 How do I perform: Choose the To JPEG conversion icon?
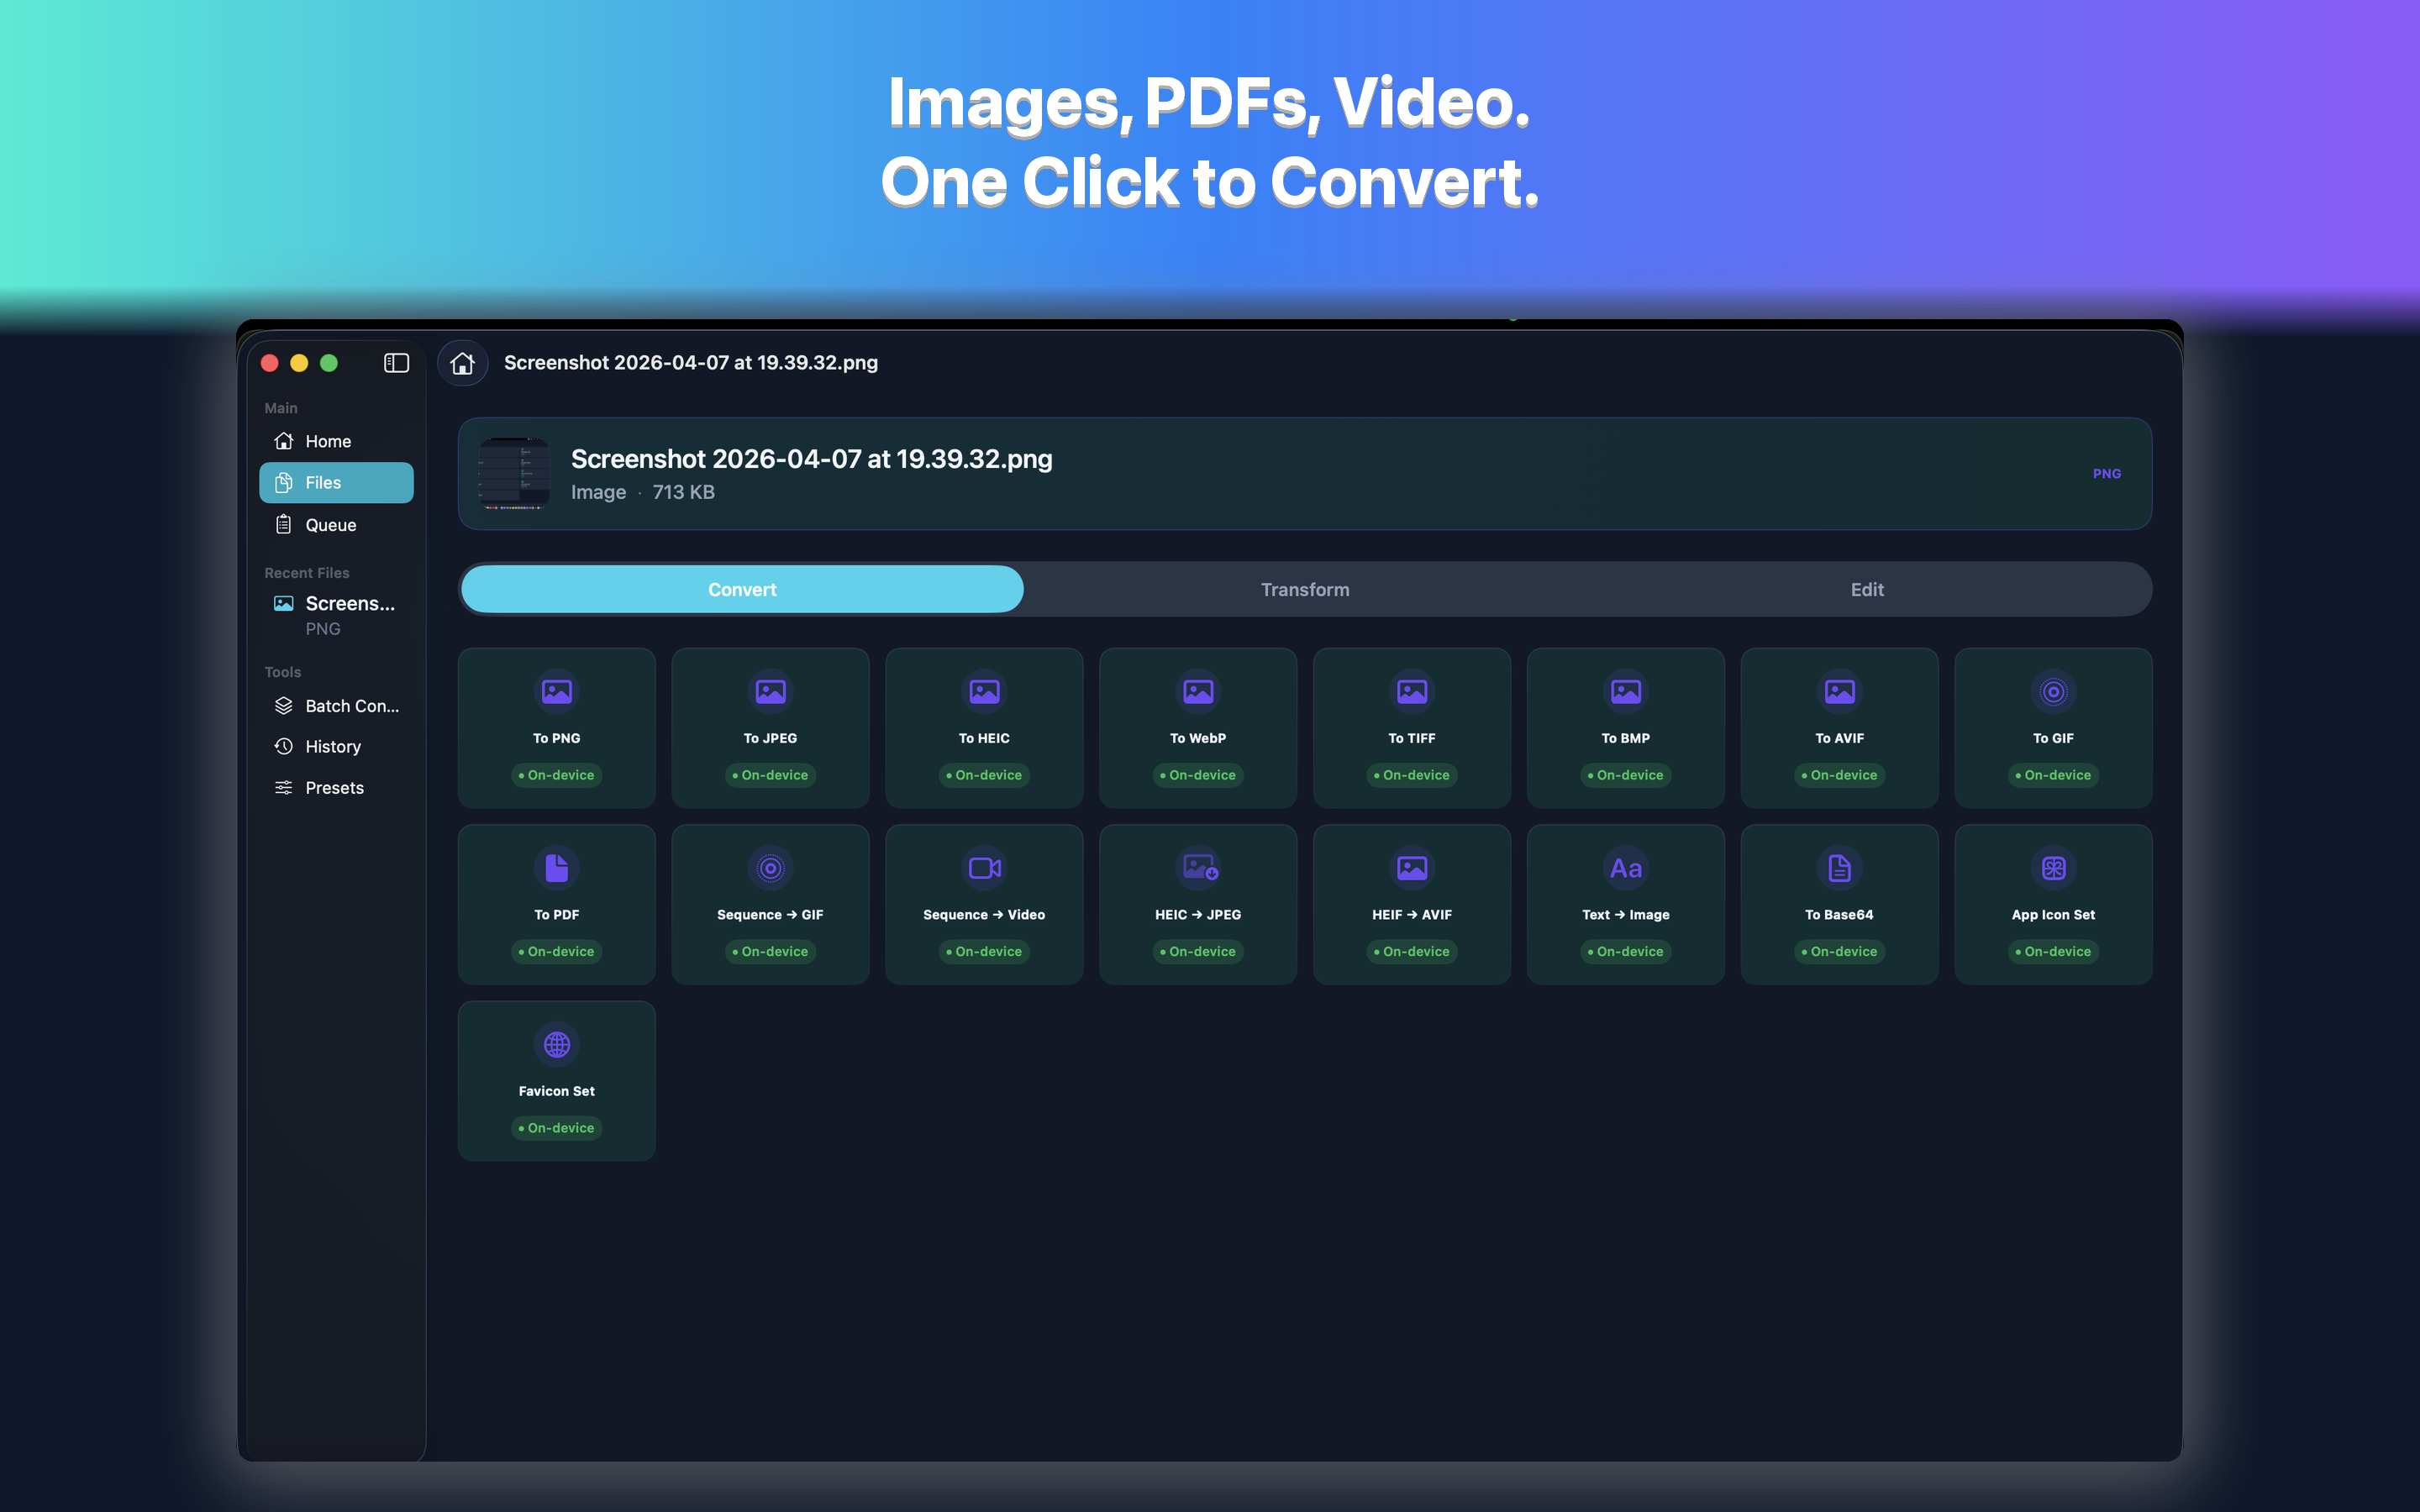click(771, 691)
